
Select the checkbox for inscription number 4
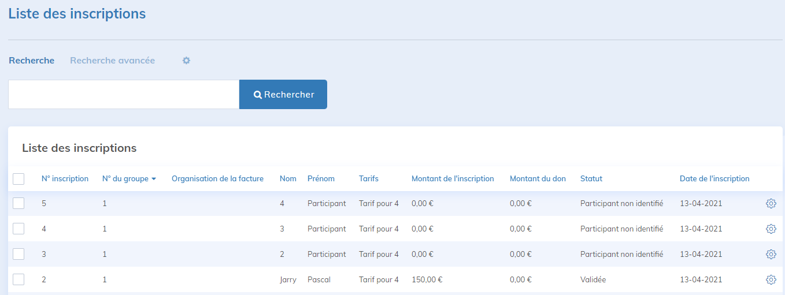18,229
